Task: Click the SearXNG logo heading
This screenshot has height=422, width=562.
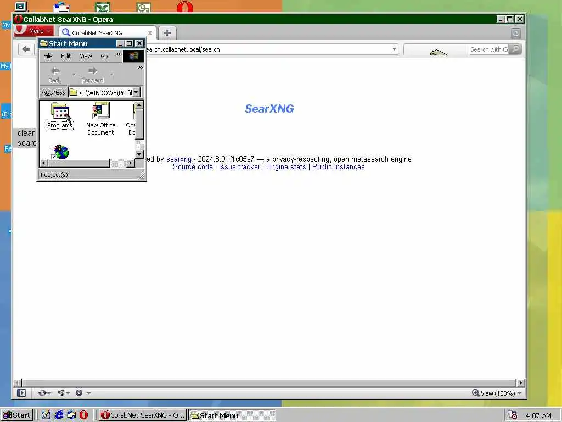Action: click(x=269, y=109)
